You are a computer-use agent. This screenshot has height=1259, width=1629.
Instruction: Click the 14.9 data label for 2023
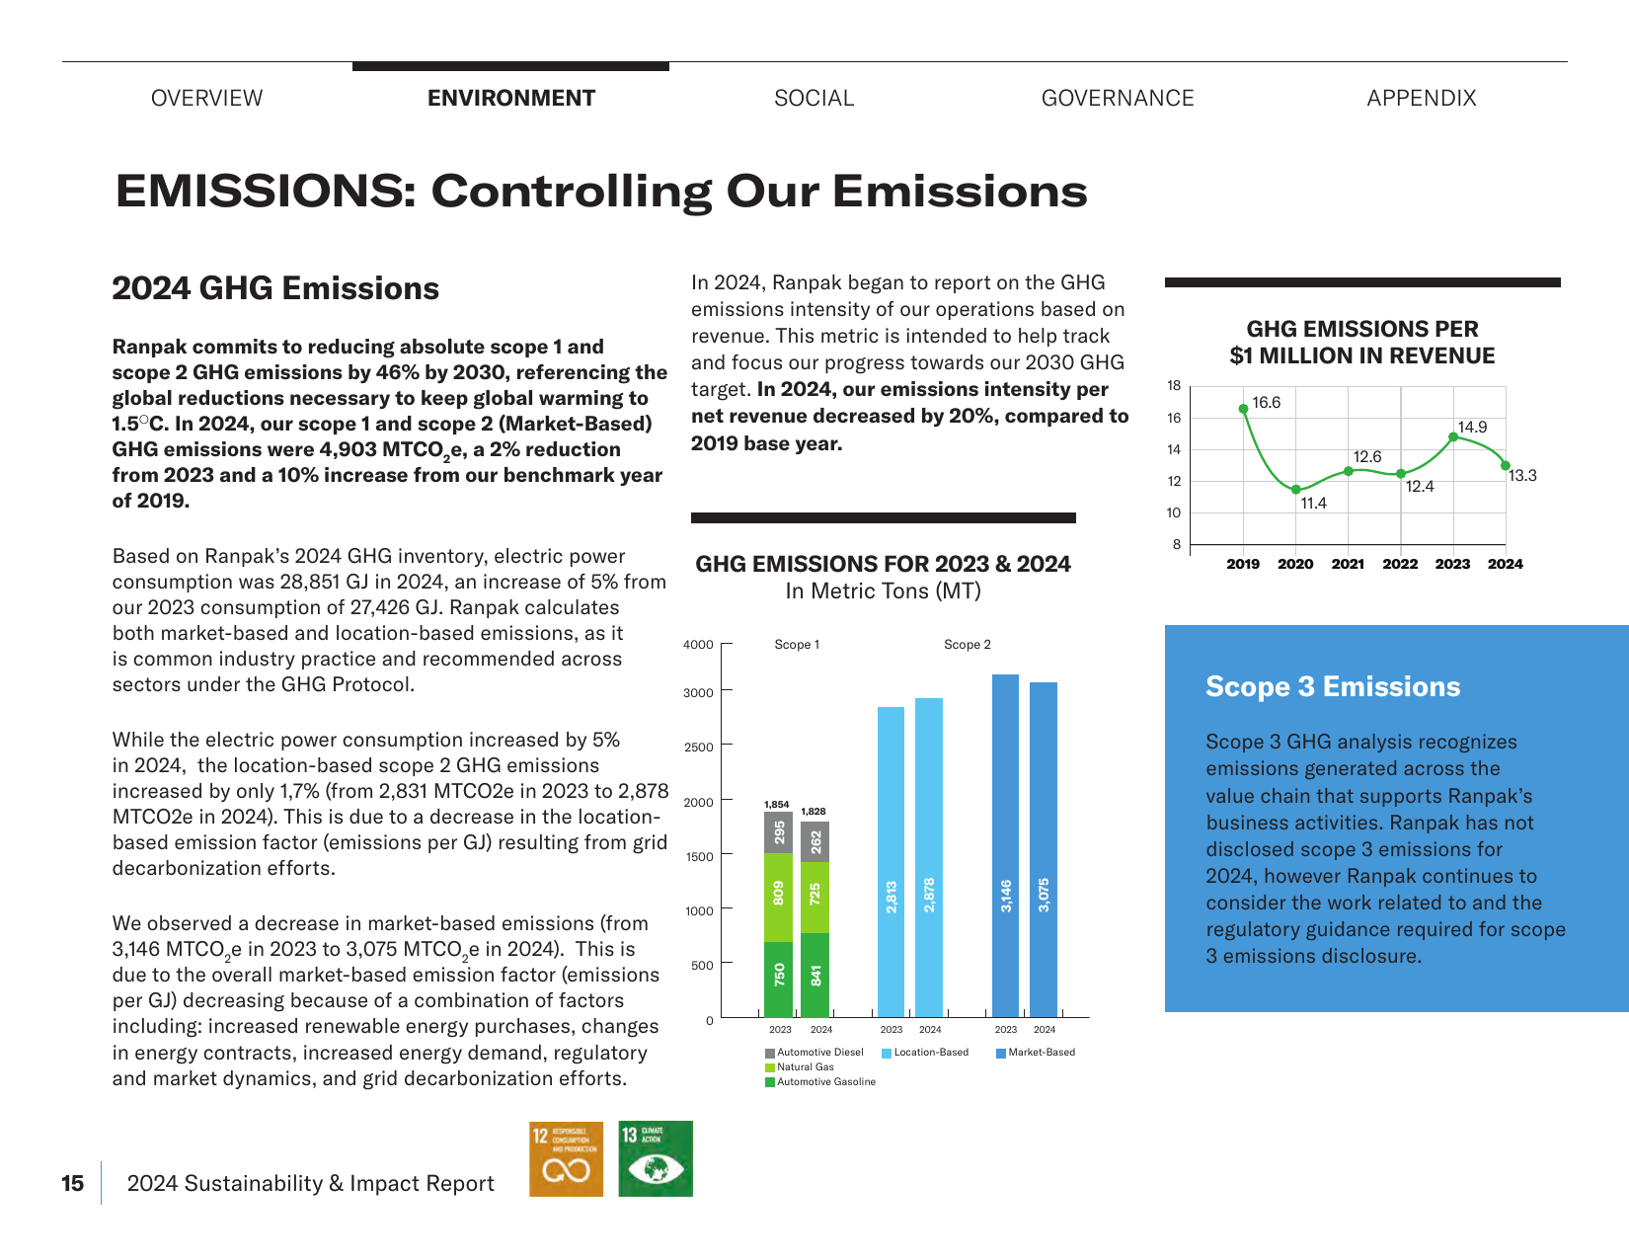1472,428
